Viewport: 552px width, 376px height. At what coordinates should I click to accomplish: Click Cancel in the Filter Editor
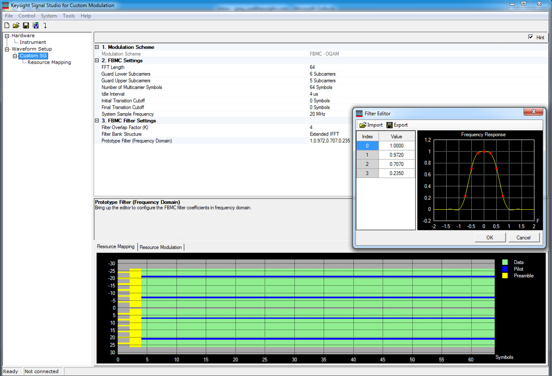[x=524, y=237]
